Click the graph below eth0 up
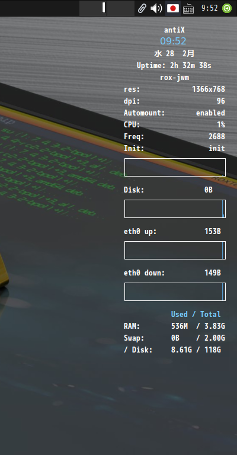Screen dimensions: 237x455 pyautogui.click(x=175, y=250)
